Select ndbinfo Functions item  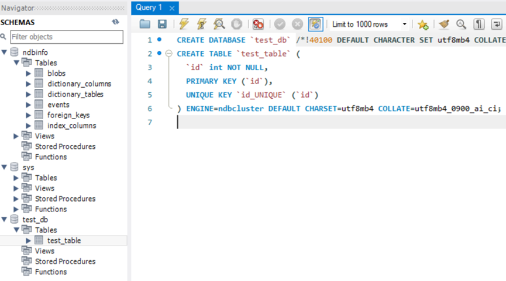[x=51, y=157]
